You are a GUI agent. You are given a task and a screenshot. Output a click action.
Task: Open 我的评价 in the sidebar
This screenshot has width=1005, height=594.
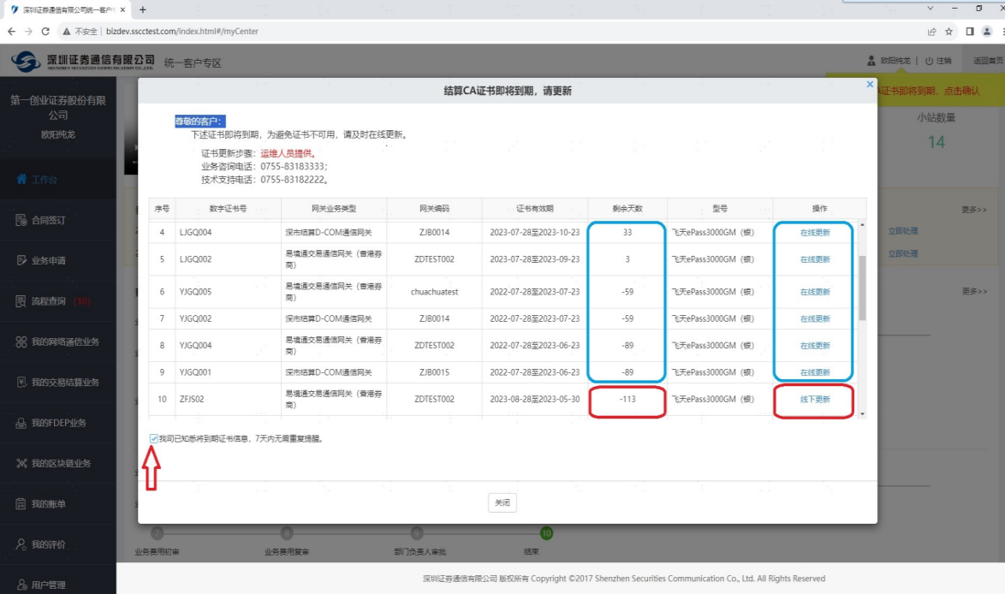(x=57, y=544)
